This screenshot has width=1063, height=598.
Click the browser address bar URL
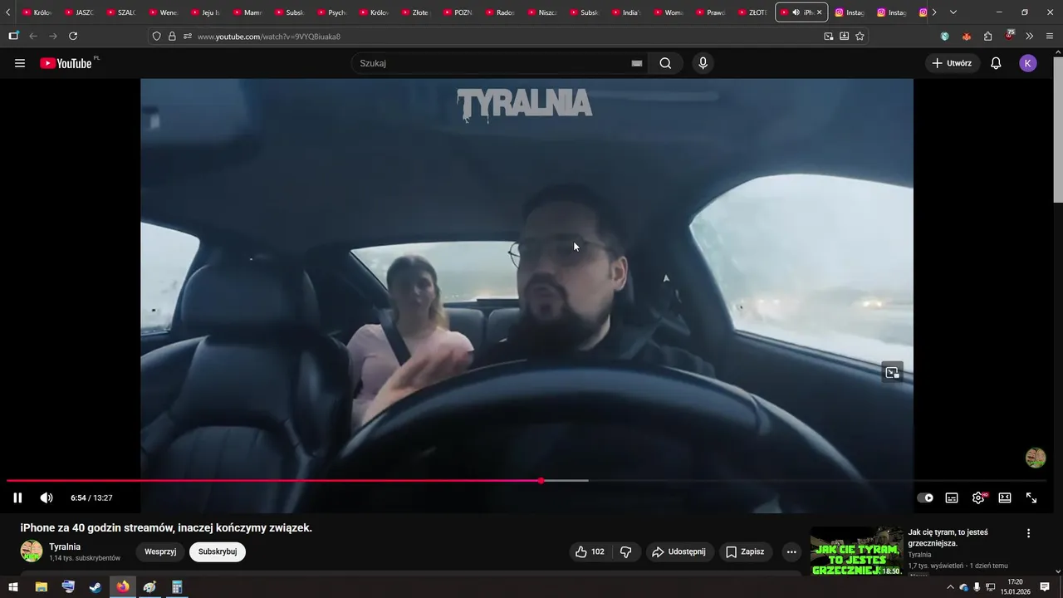tap(268, 37)
